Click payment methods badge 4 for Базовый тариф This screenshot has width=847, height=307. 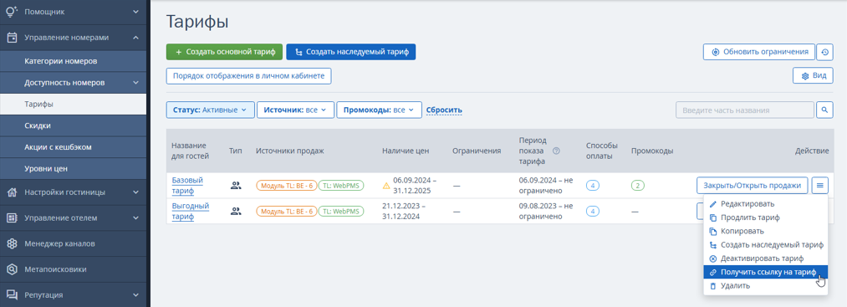pos(593,186)
